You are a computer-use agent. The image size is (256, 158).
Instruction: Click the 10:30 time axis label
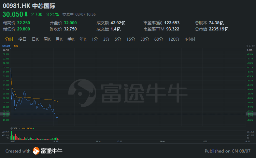(x=55, y=141)
